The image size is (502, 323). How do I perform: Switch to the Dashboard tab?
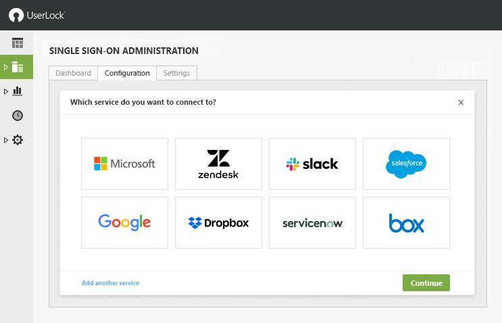click(x=74, y=73)
